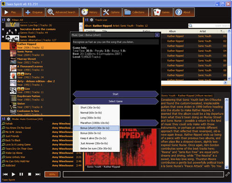Click the track progress bar
232x183 pixels.
tap(143, 174)
